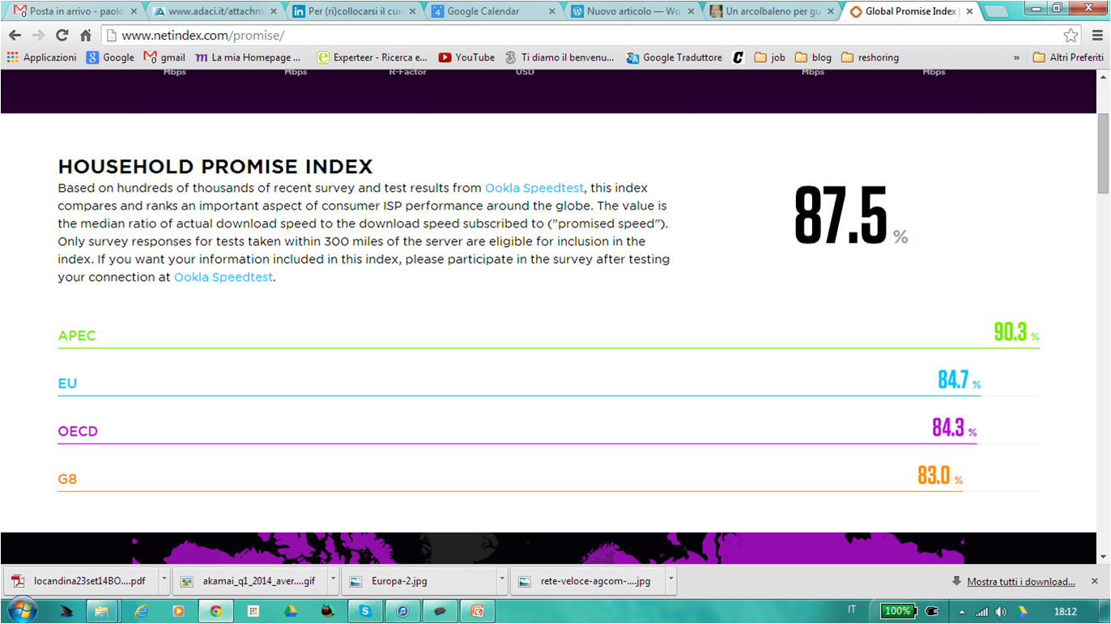Open the dropdown for Europa-2.jpg download
Image resolution: width=1111 pixels, height=624 pixels.
point(502,580)
